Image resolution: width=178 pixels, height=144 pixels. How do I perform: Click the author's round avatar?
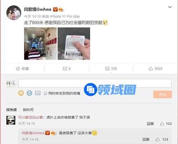pyautogui.click(x=14, y=13)
